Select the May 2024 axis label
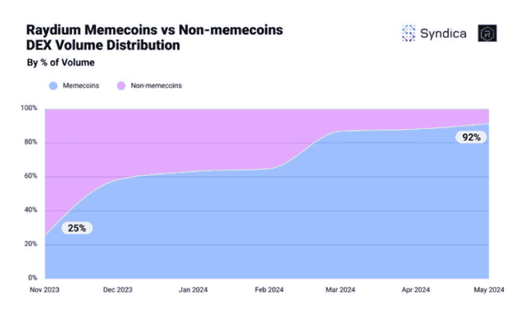 click(x=489, y=289)
